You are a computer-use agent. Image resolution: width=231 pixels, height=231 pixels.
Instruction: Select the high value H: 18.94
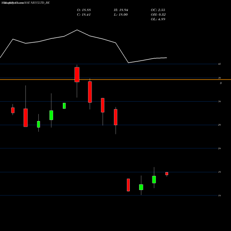pos(121,10)
